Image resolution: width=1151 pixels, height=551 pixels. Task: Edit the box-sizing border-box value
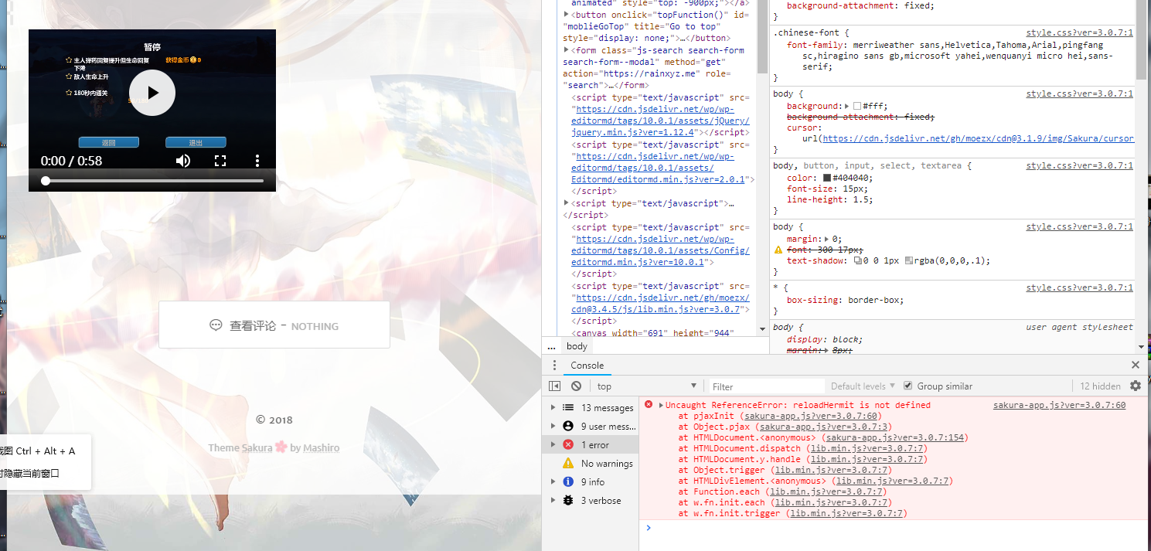(x=876, y=301)
